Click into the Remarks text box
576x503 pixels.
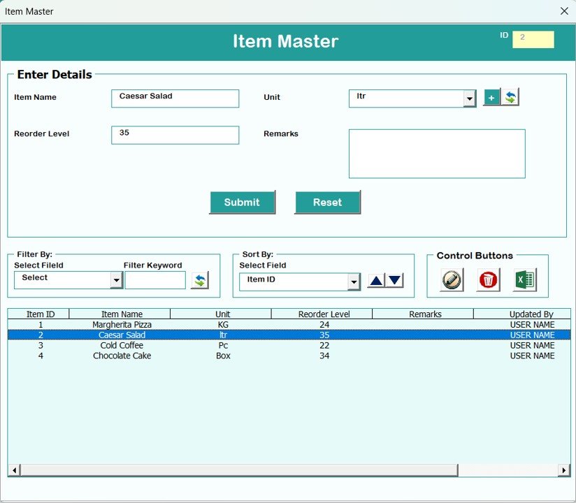[x=437, y=154]
